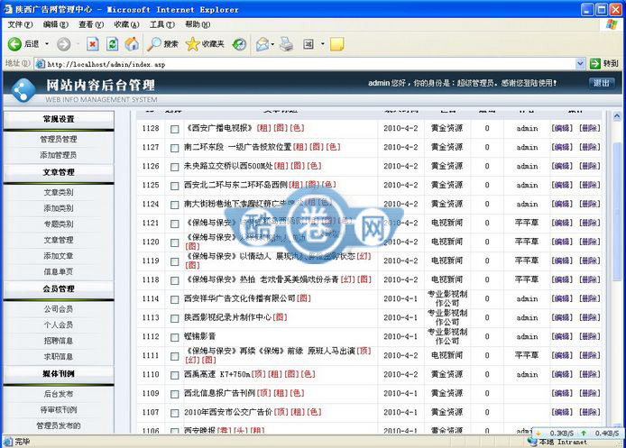Viewport: 626px width, 448px height.
Task: Click 编辑 link for row 1128
Action: 562,128
